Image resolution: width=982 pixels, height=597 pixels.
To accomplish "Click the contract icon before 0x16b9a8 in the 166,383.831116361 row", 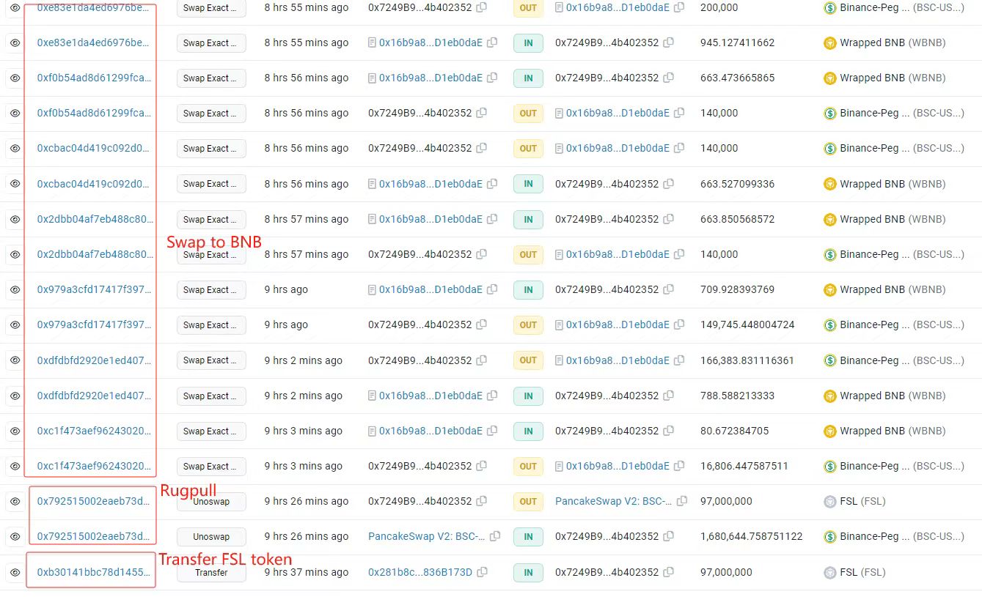I will coord(560,360).
